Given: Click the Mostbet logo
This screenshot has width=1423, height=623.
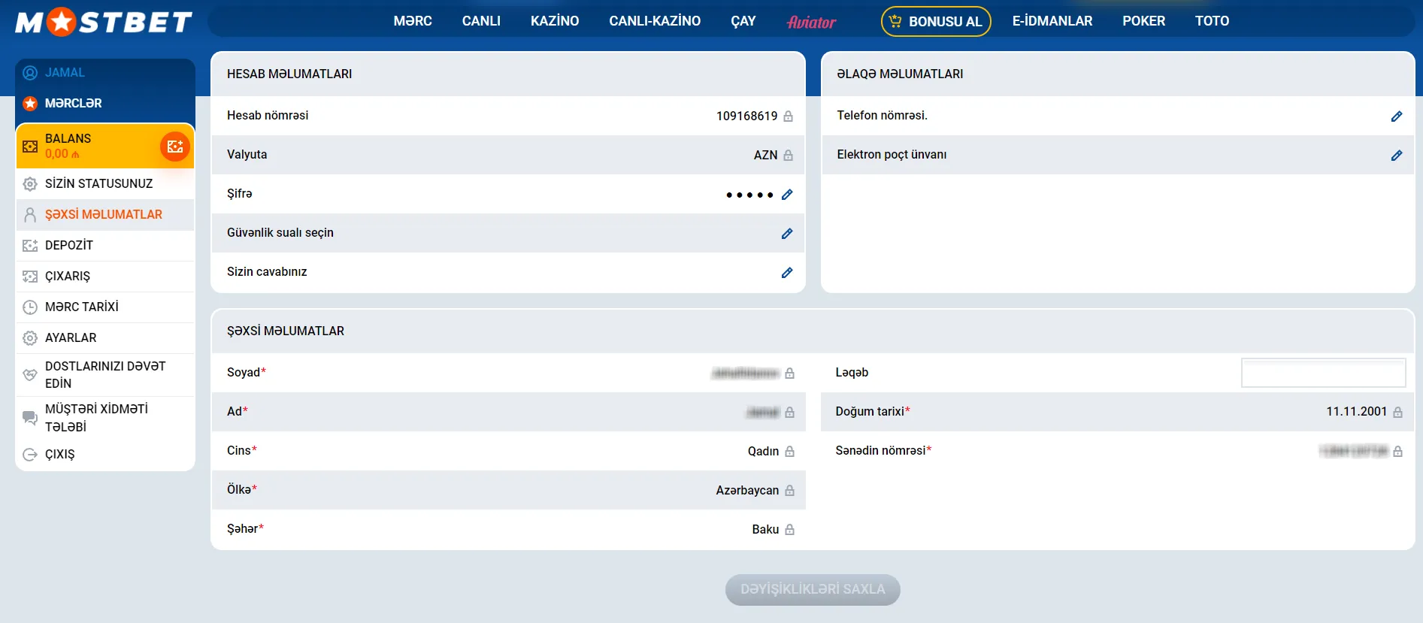Looking at the screenshot, I should 104,22.
